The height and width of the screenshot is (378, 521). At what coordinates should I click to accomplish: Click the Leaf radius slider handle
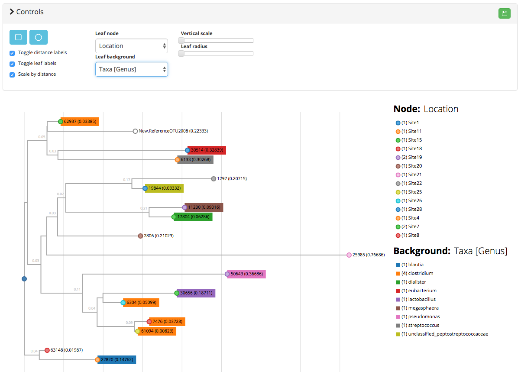[181, 53]
